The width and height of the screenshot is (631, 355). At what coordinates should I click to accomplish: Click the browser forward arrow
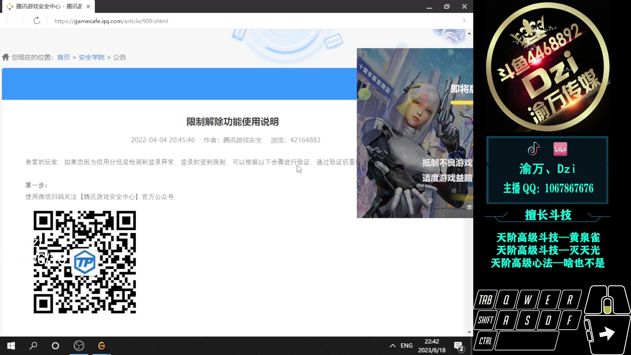[22, 21]
